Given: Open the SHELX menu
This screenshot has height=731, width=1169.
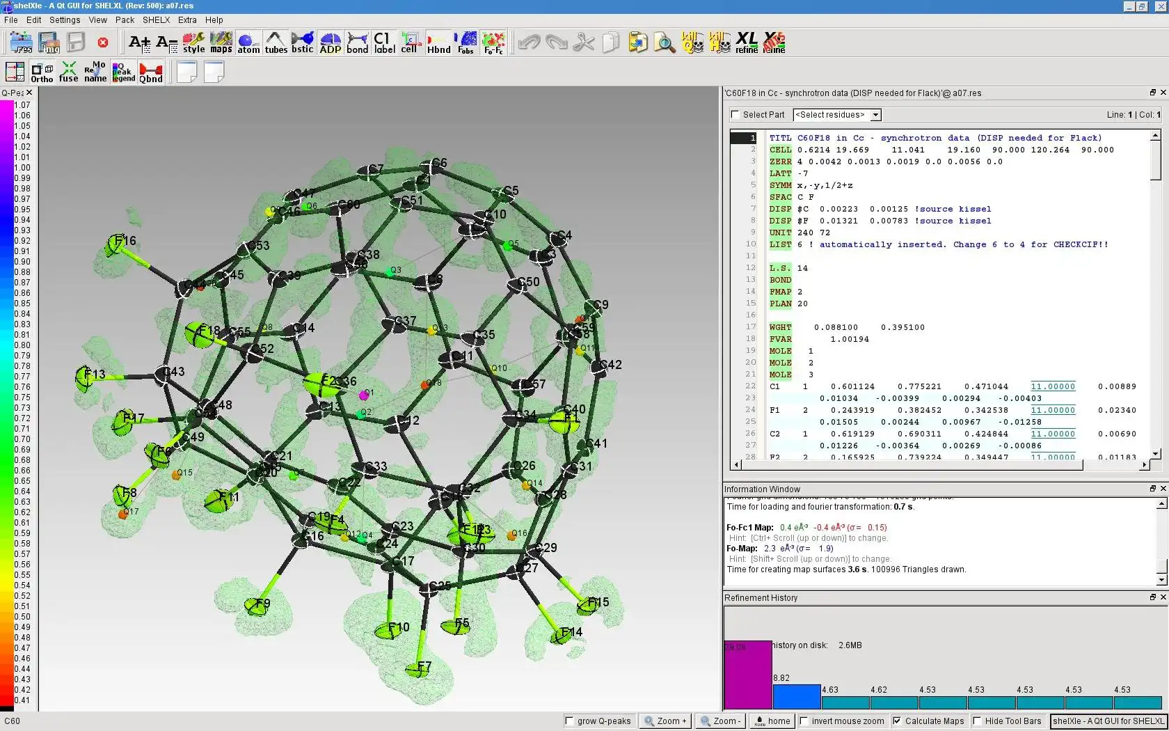Looking at the screenshot, I should pos(156,20).
